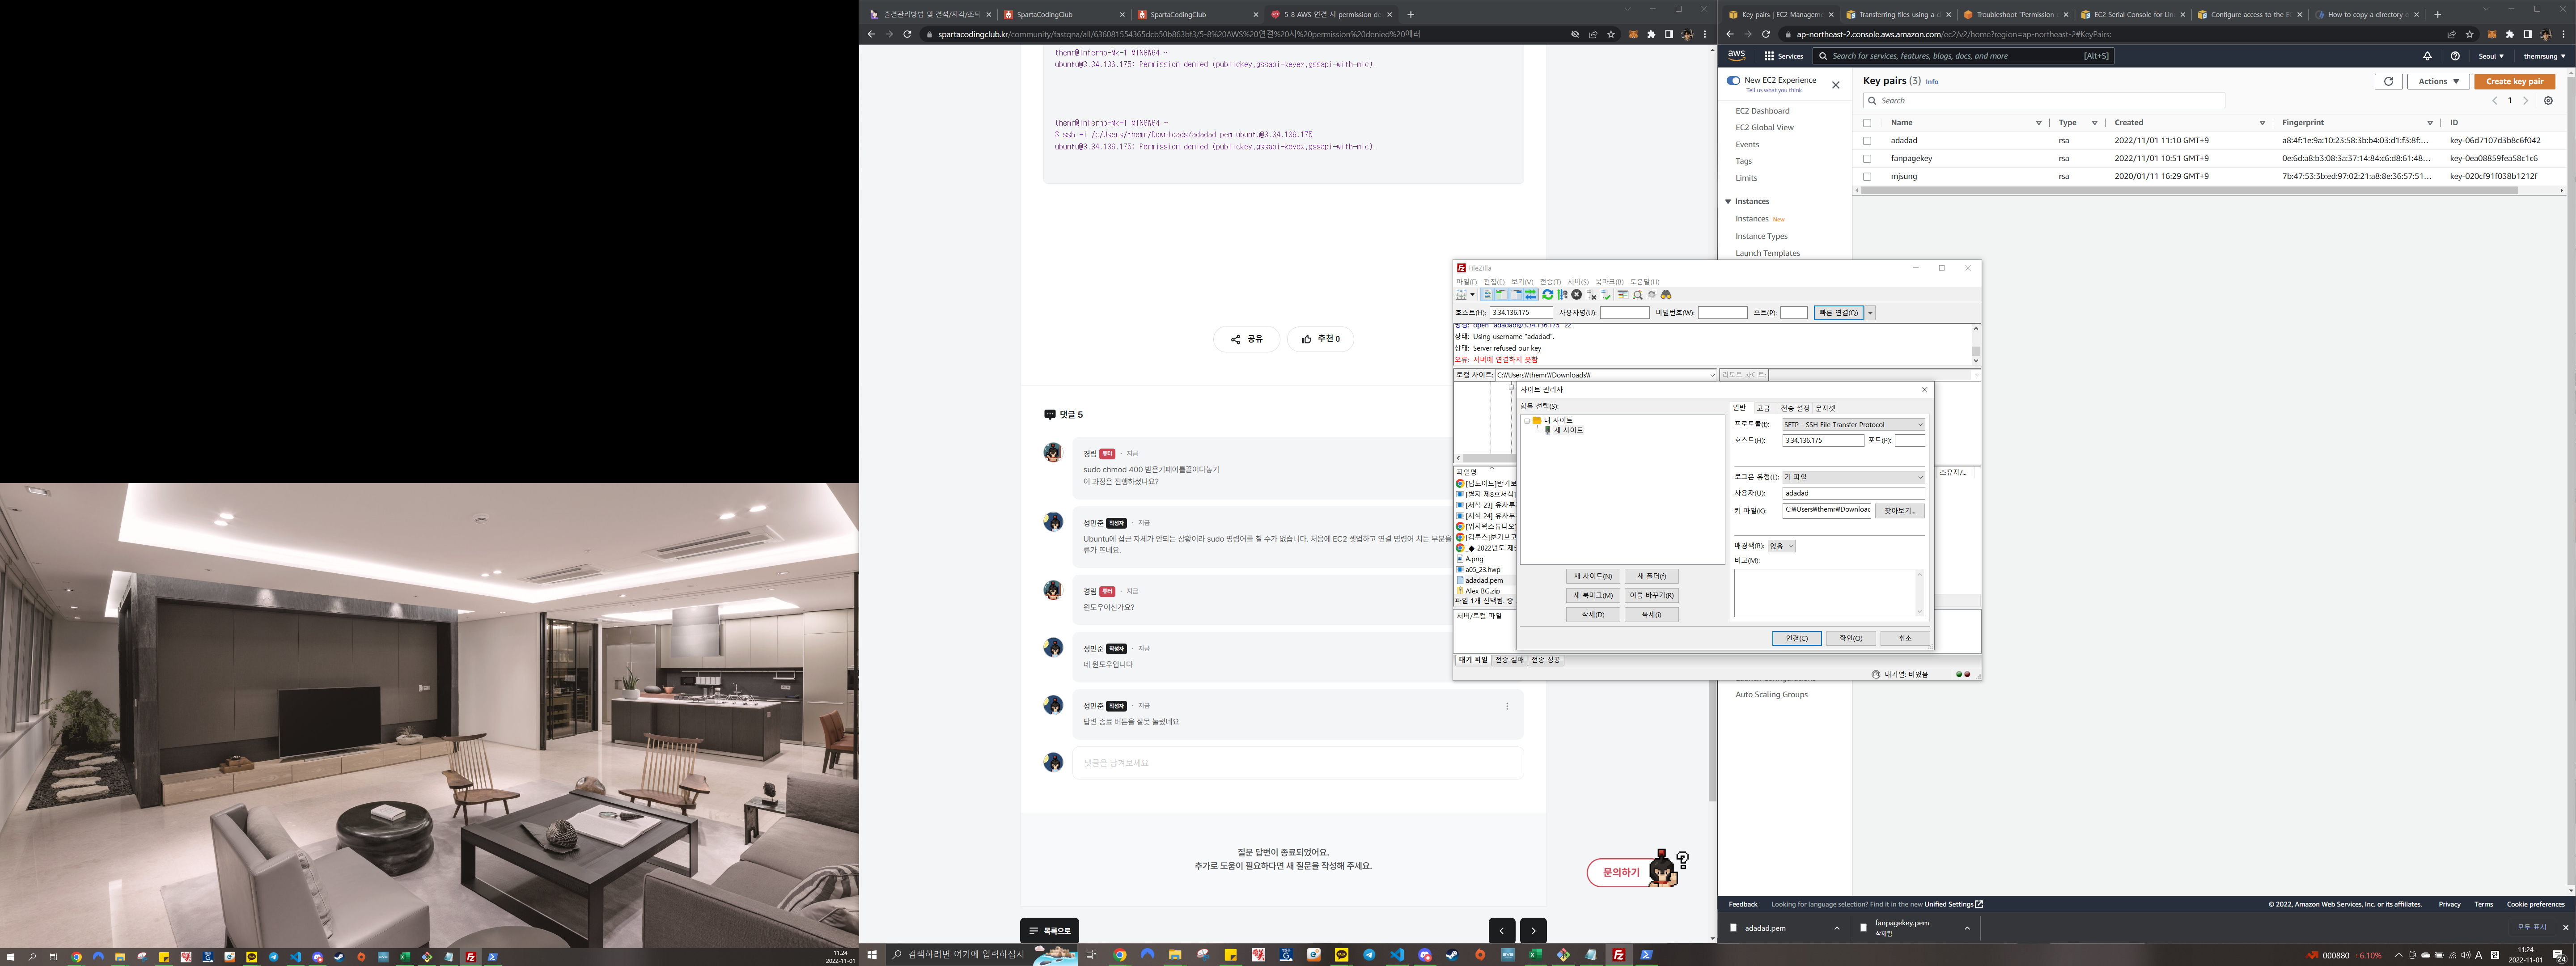Open FileZilla from the Windows taskbar
Viewport: 2576px width, 966px height.
[x=1618, y=955]
